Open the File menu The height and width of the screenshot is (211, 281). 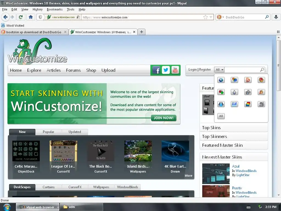(5, 9)
